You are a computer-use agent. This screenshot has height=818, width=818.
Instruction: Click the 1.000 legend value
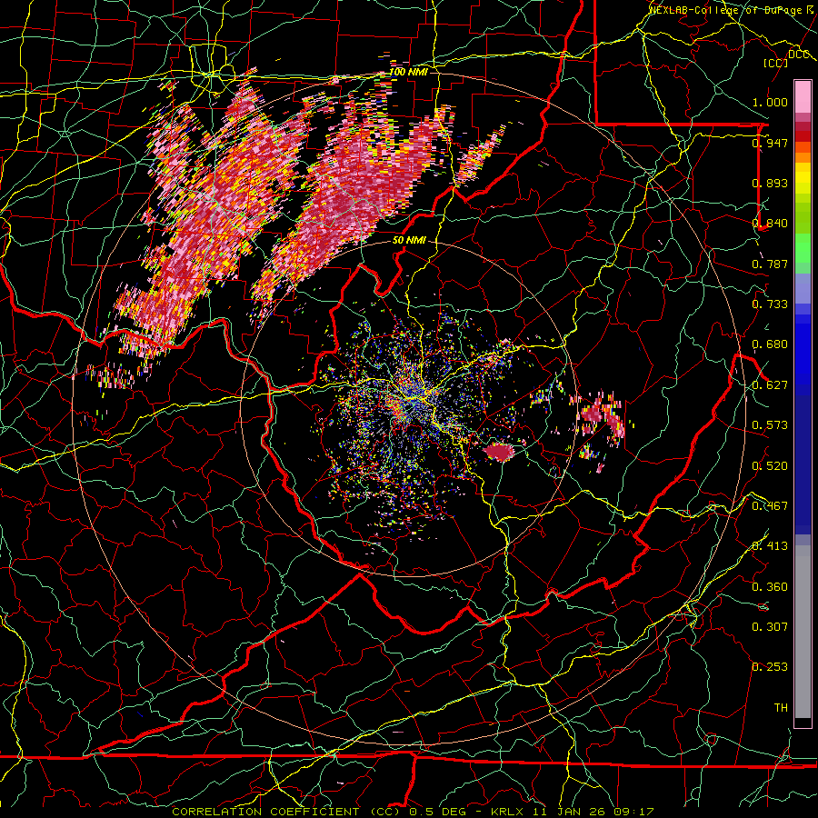tap(770, 102)
